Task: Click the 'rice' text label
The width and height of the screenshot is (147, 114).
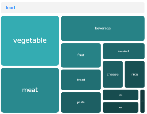Action: pyautogui.click(x=135, y=74)
